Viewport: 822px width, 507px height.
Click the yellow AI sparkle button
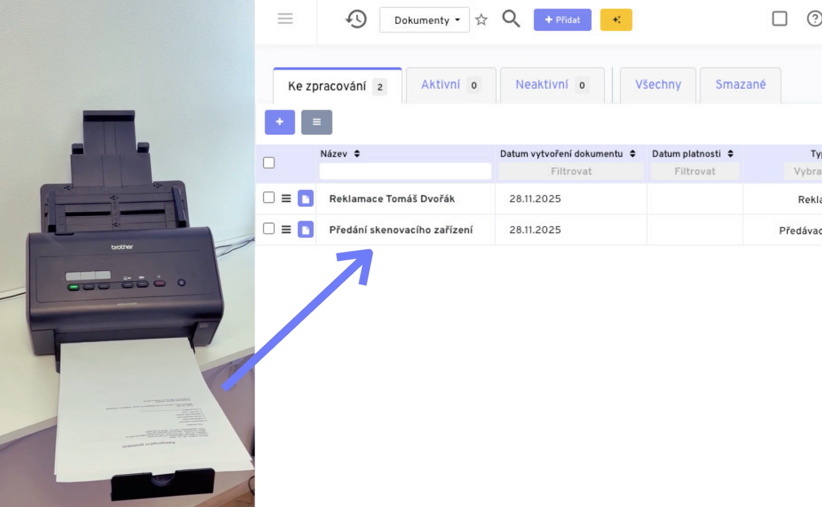tap(616, 20)
